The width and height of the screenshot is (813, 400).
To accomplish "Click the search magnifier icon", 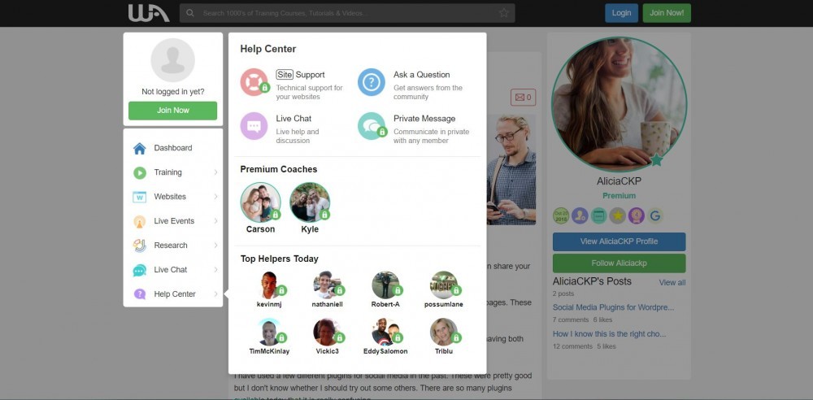I will click(190, 13).
